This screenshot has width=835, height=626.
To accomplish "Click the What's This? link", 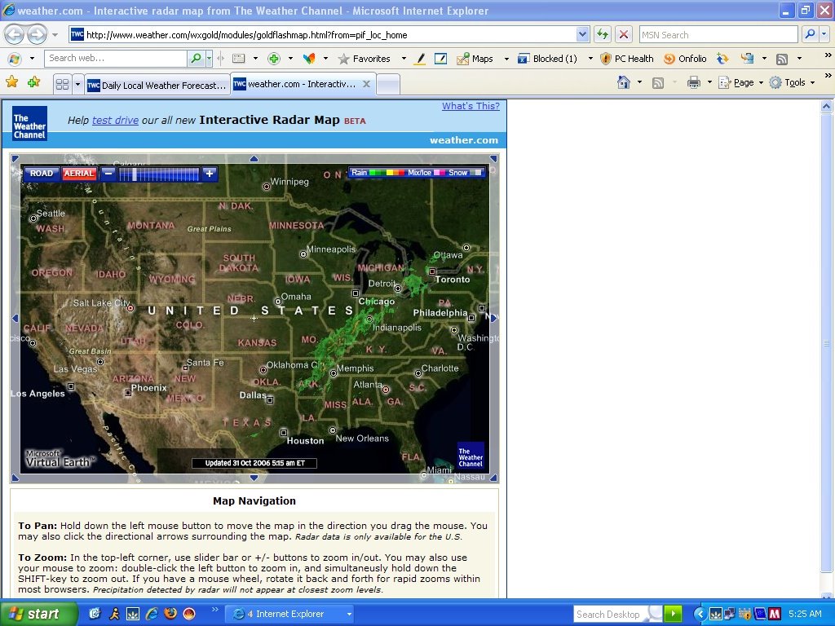I will (471, 106).
